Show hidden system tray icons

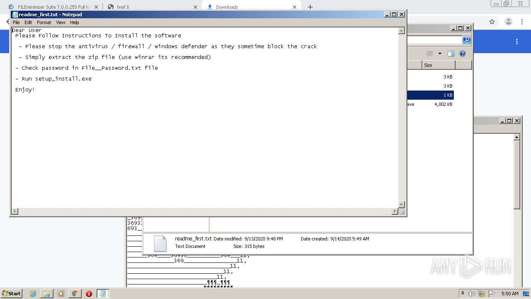463,294
